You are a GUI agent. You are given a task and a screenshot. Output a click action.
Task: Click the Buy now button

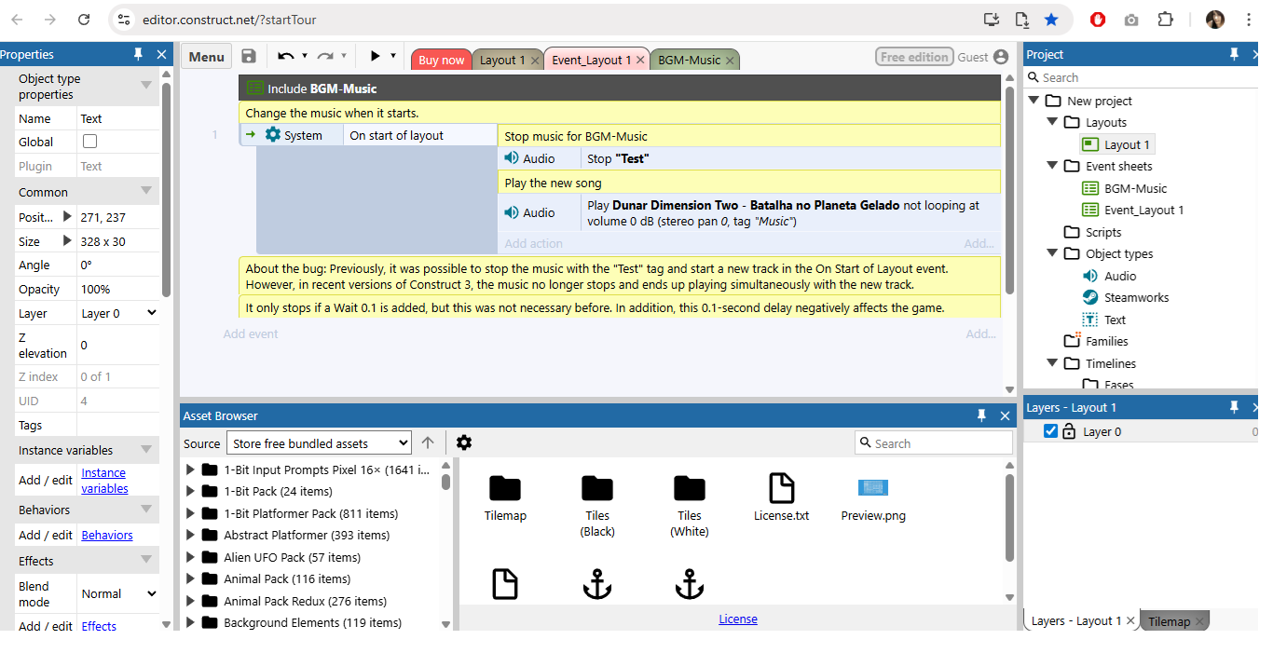tap(440, 59)
